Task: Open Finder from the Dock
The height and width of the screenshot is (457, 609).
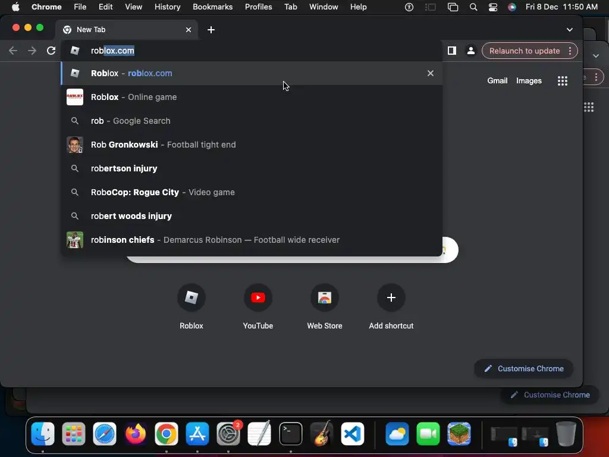Action: pos(43,434)
